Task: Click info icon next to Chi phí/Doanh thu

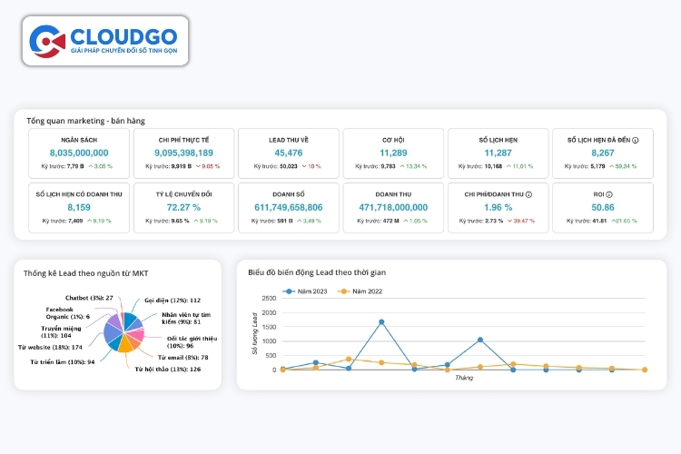Action: pyautogui.click(x=528, y=194)
